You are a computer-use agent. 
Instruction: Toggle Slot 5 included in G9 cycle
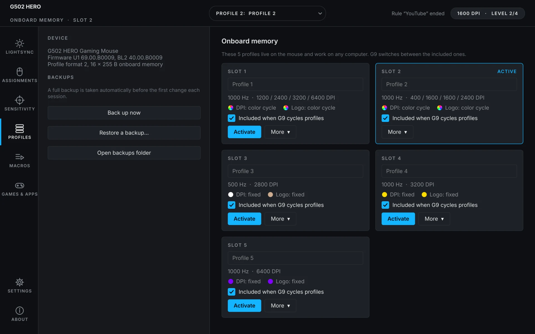tap(232, 292)
